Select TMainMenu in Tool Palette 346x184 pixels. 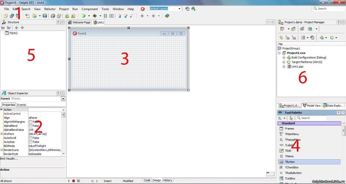coord(309,134)
